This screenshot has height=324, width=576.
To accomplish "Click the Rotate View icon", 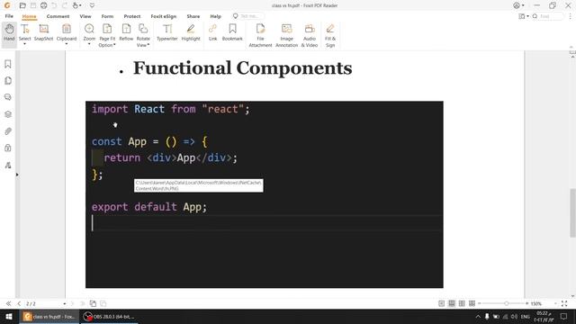I will (143, 29).
